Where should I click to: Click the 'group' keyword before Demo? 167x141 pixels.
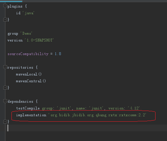point(13,34)
